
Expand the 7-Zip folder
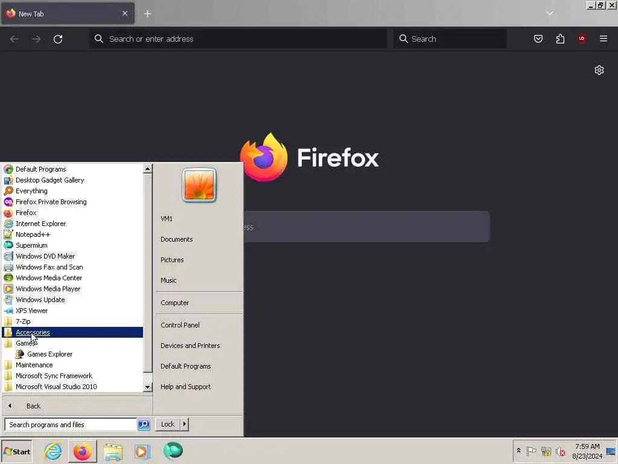(73, 321)
